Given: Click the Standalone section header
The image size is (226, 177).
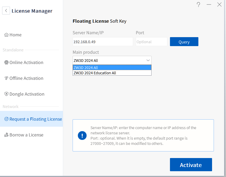Looking at the screenshot, I should tap(13, 50).
